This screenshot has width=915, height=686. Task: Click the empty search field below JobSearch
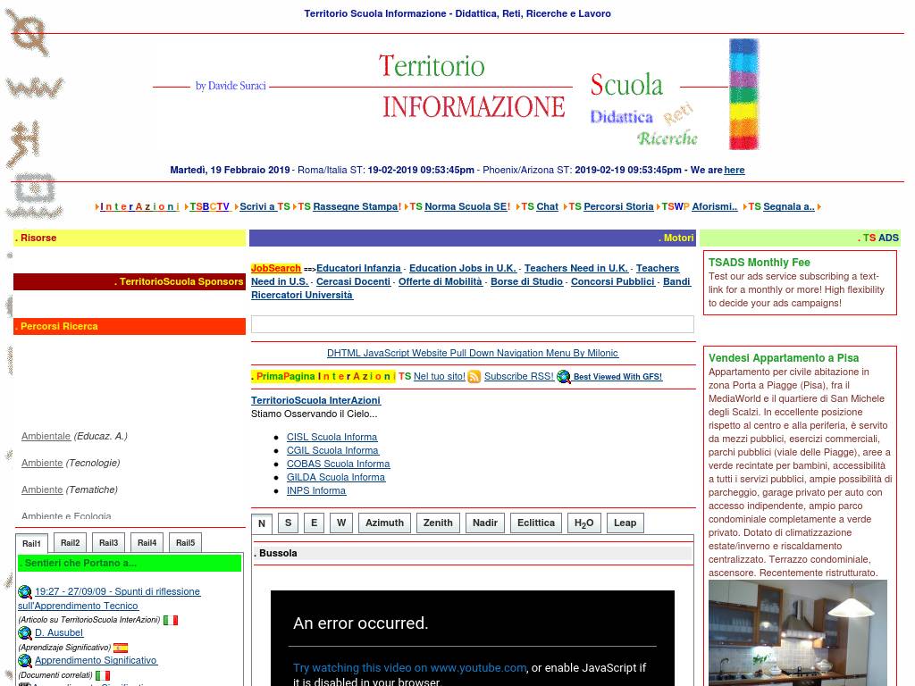click(472, 325)
